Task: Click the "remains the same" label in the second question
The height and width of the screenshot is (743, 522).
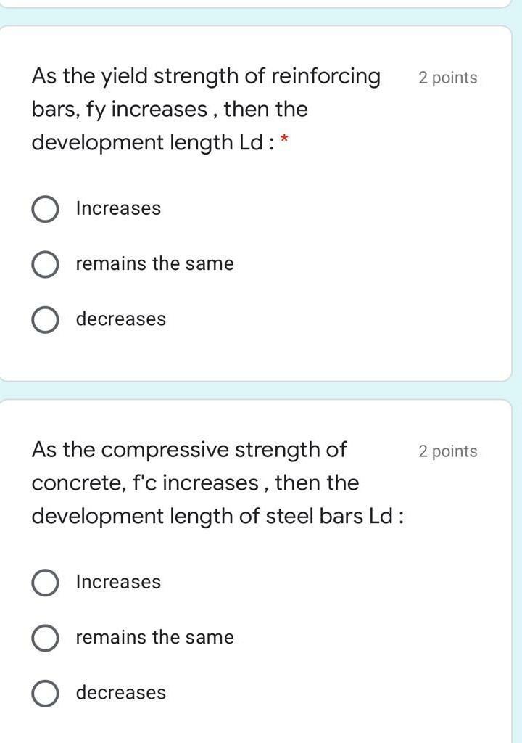Action: point(154,637)
